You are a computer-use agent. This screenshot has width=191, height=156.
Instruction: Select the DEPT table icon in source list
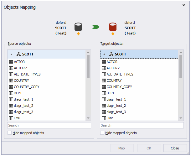pyautogui.click(x=11, y=93)
